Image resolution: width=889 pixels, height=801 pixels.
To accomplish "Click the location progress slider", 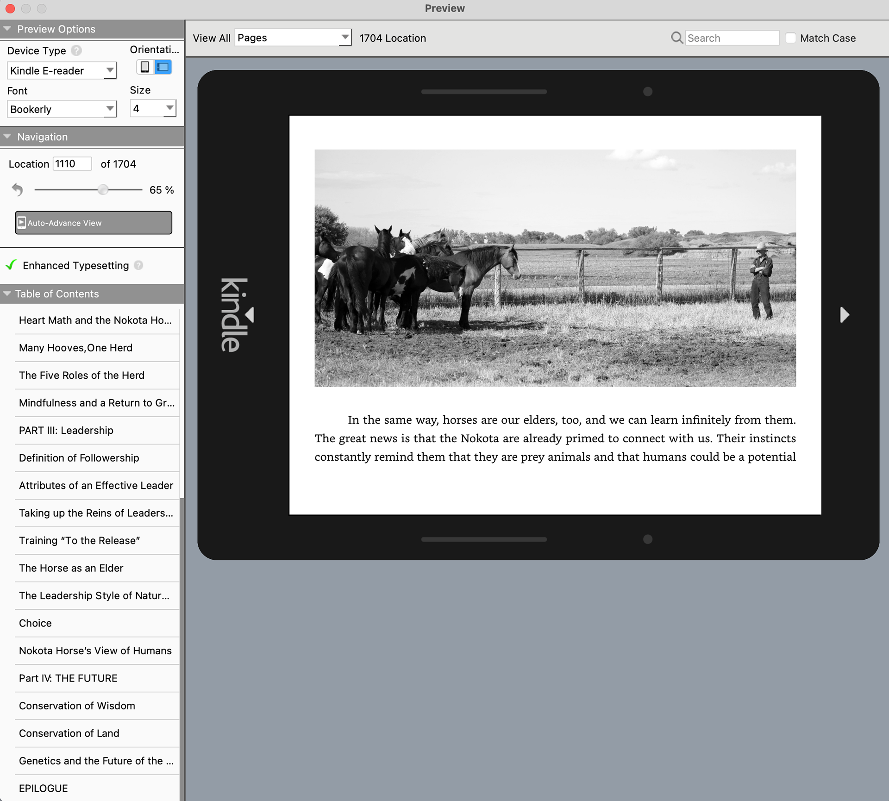I will pos(88,190).
